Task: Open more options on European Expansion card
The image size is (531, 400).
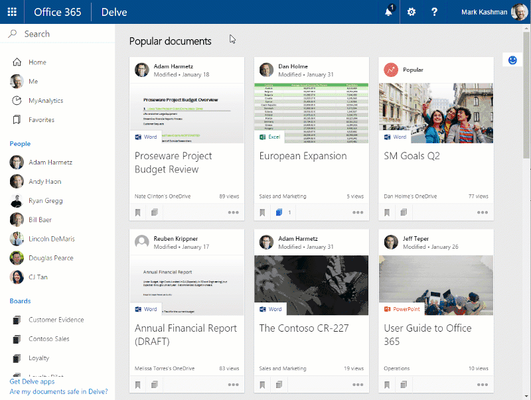Action: coord(358,212)
